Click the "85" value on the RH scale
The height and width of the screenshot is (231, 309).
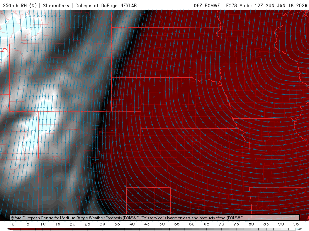[x=266, y=224]
